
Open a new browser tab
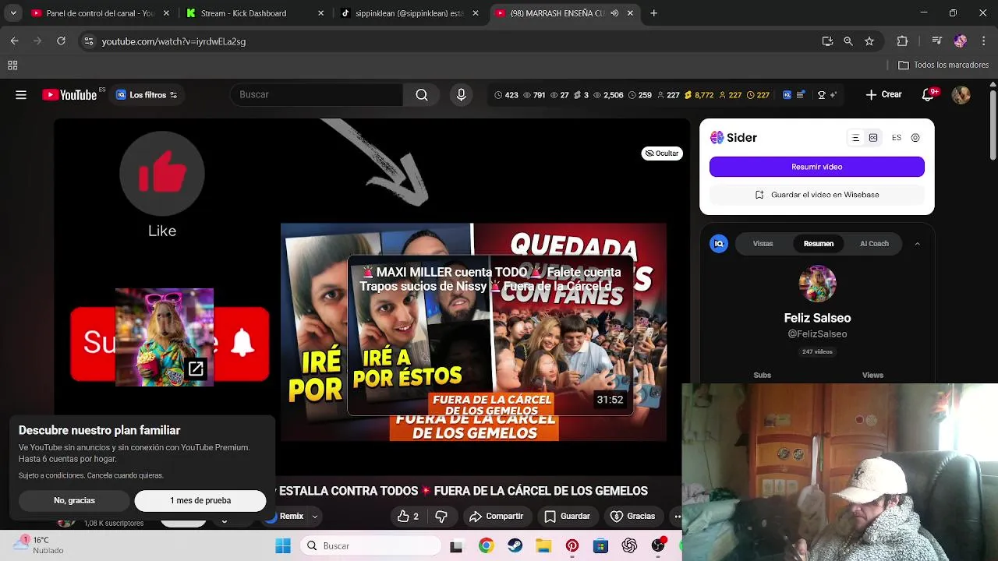tap(654, 13)
